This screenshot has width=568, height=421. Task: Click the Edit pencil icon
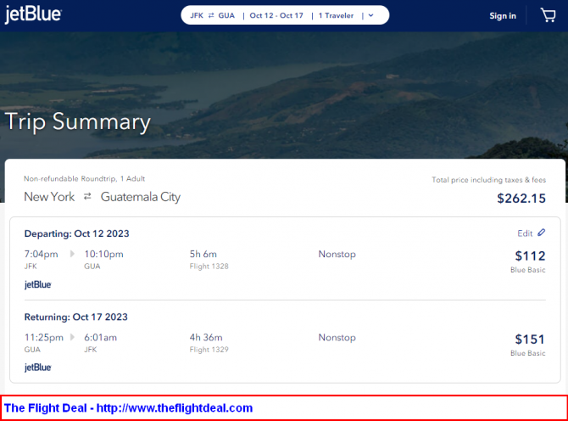pos(541,233)
